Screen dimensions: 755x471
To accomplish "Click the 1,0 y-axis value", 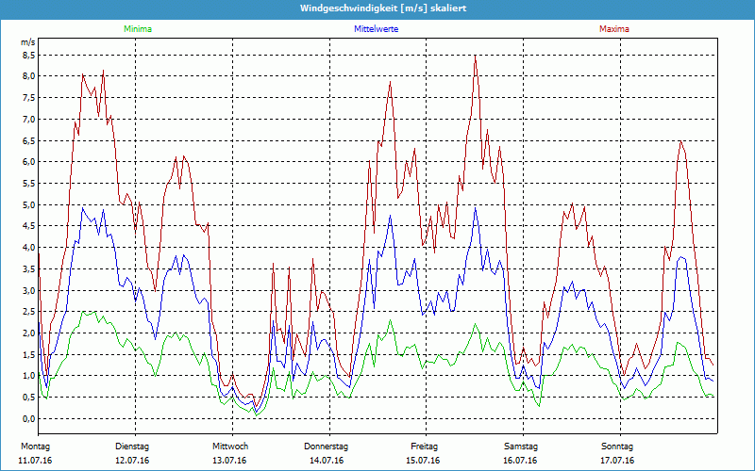I will click(29, 375).
